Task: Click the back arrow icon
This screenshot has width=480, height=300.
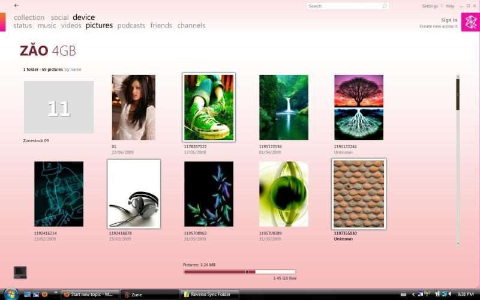Action: [x=17, y=5]
